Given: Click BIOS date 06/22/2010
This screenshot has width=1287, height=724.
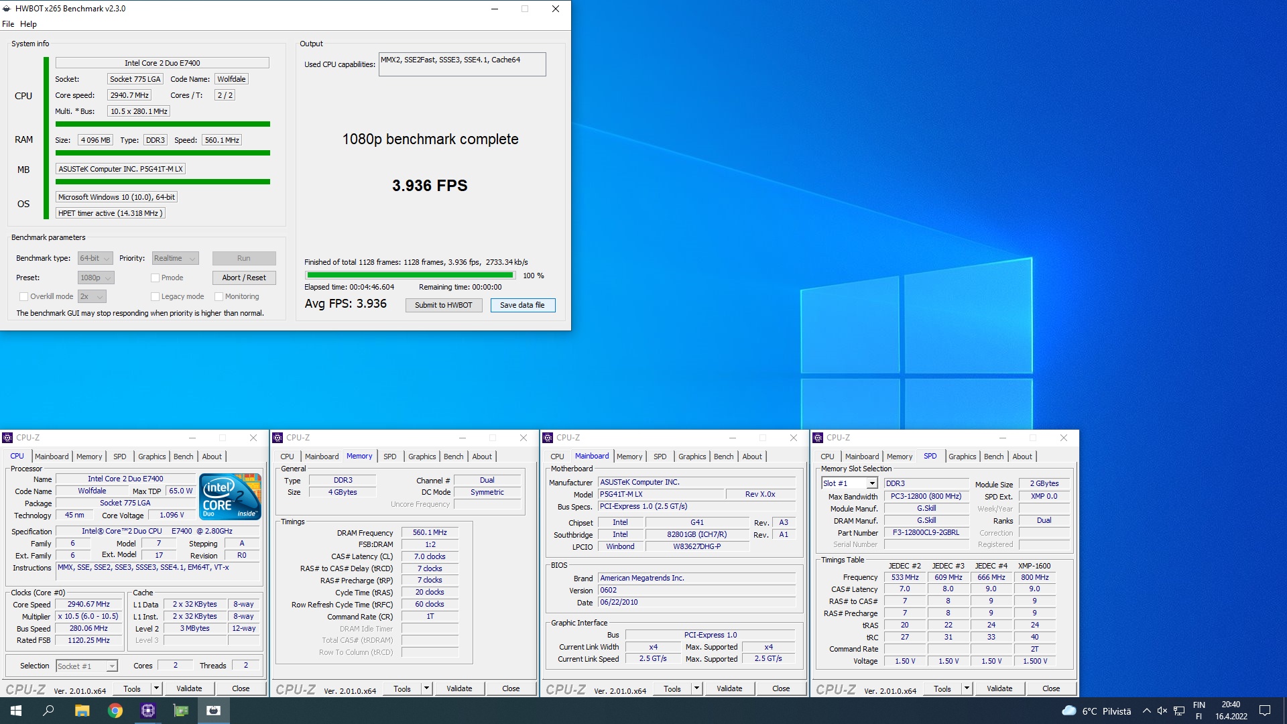Looking at the screenshot, I should coord(696,603).
